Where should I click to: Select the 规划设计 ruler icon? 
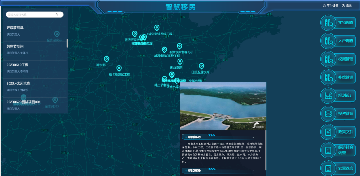click(x=329, y=96)
